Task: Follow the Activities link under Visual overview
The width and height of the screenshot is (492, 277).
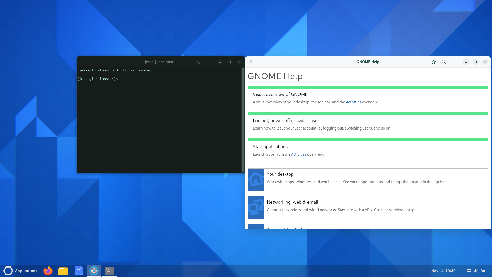Action: [353, 102]
